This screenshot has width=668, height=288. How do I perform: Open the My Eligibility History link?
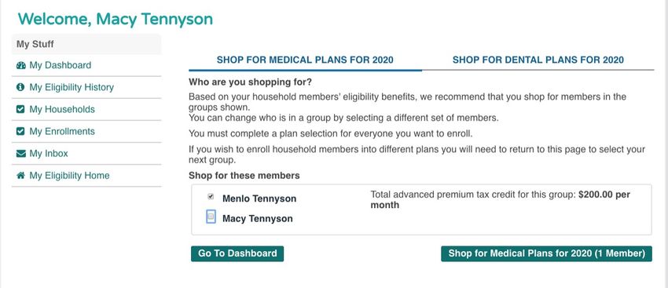click(72, 87)
